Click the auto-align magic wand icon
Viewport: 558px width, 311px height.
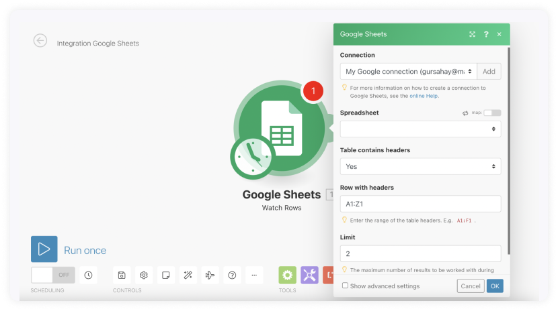188,275
